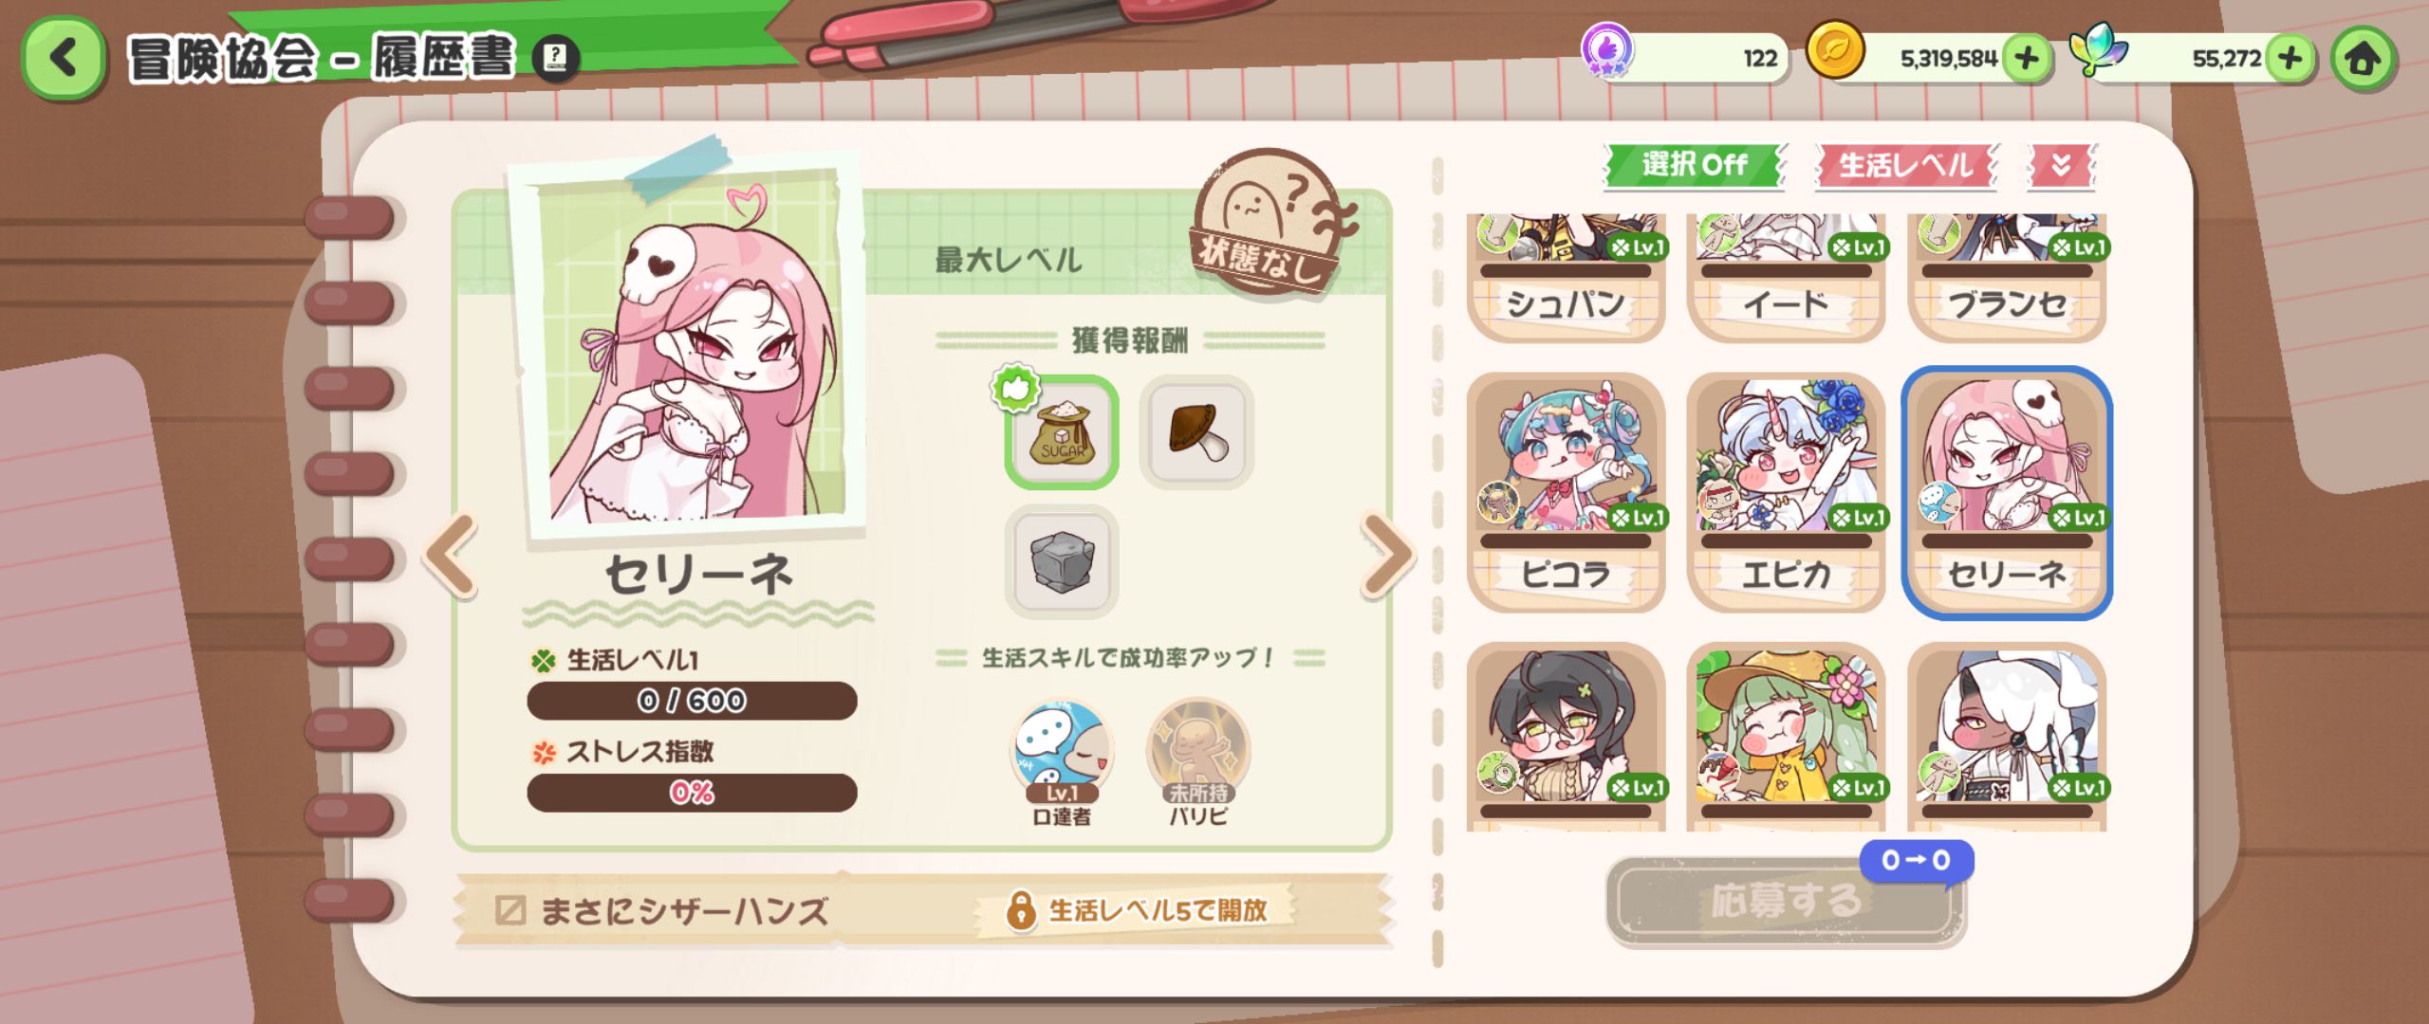2429x1024 pixels.
Task: Tap the gray stone reward icon
Action: (x=1062, y=561)
